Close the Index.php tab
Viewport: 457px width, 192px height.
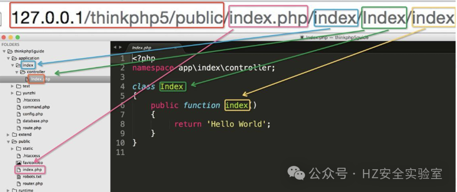(176, 48)
